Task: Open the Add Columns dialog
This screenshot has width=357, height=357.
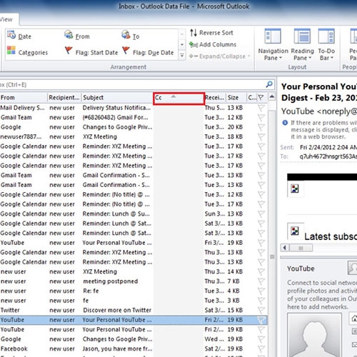Action: [213, 44]
